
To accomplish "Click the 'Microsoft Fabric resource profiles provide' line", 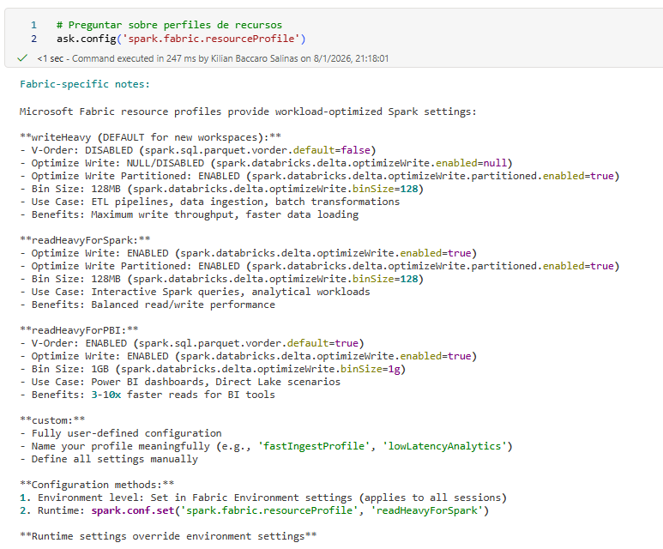I will point(248,112).
